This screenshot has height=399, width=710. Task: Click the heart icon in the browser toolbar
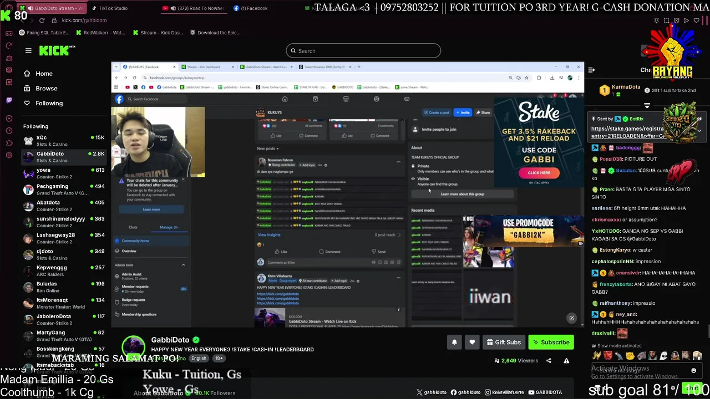point(696,21)
